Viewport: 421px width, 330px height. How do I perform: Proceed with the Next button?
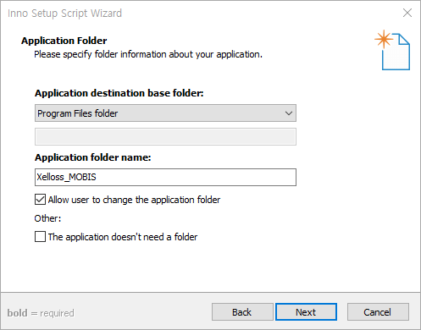pos(306,312)
